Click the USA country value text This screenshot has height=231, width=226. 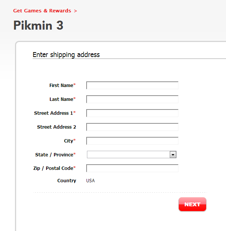coord(90,181)
